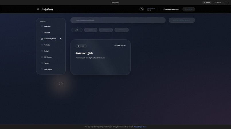Click the Neighborly logo text

[48, 9]
